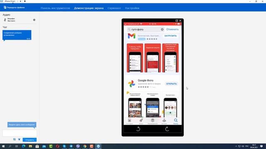The image size is (266, 149).
Task: Rotate phone view counterclockwise
Action: (x=138, y=129)
